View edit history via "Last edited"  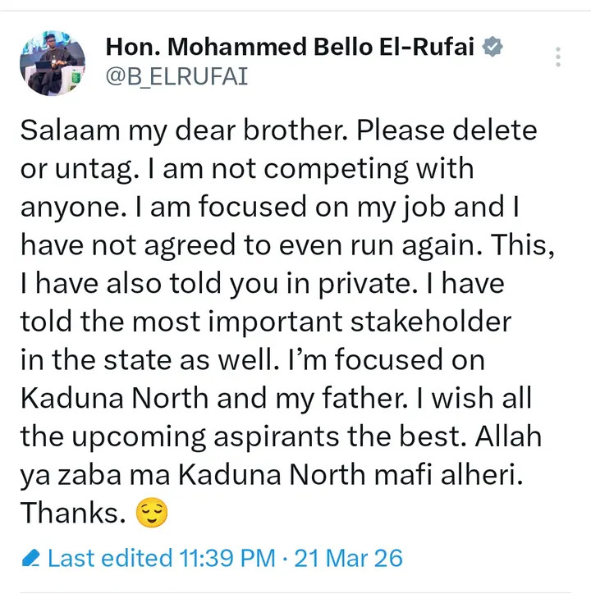coord(110,559)
